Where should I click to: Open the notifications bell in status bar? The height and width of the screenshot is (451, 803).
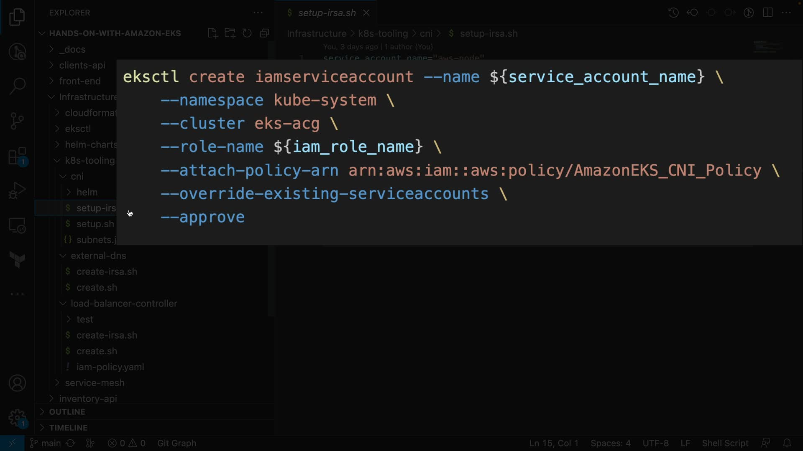click(x=787, y=443)
